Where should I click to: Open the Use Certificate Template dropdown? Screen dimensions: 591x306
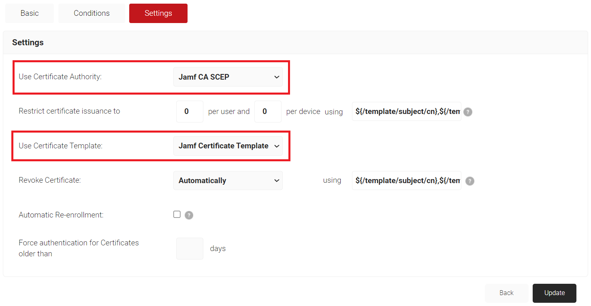coord(228,146)
